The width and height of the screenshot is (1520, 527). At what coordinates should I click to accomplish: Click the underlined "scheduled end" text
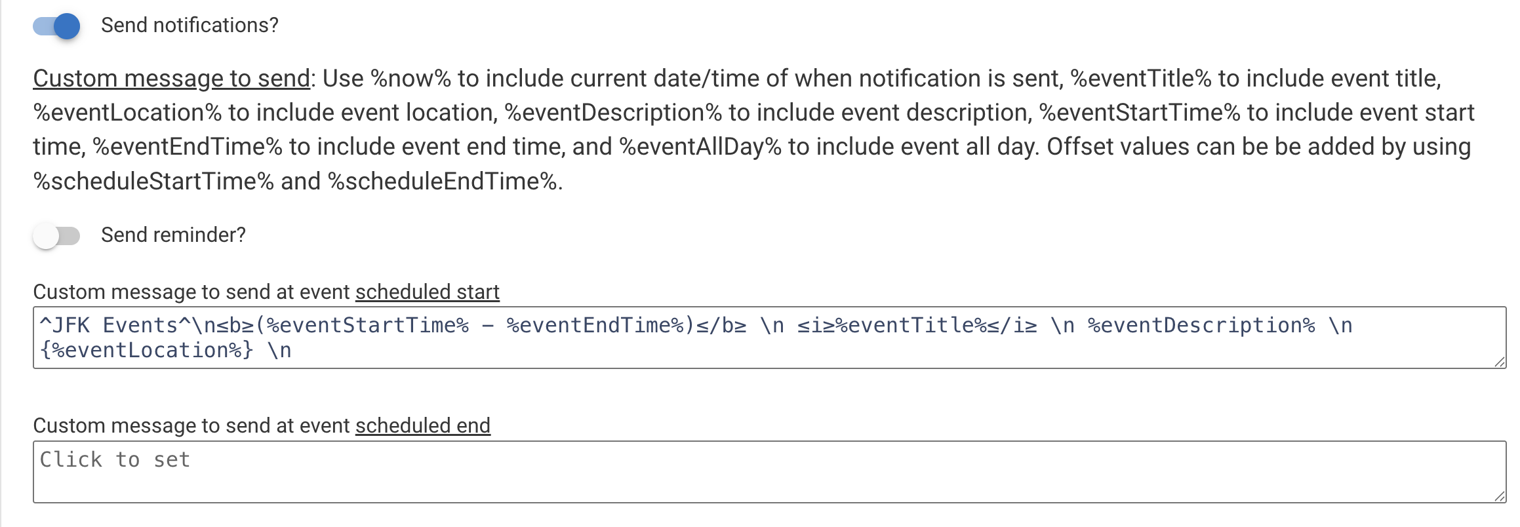(422, 425)
